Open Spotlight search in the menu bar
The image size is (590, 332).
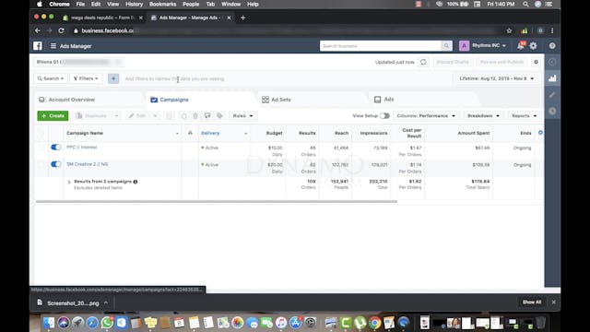tap(525, 4)
